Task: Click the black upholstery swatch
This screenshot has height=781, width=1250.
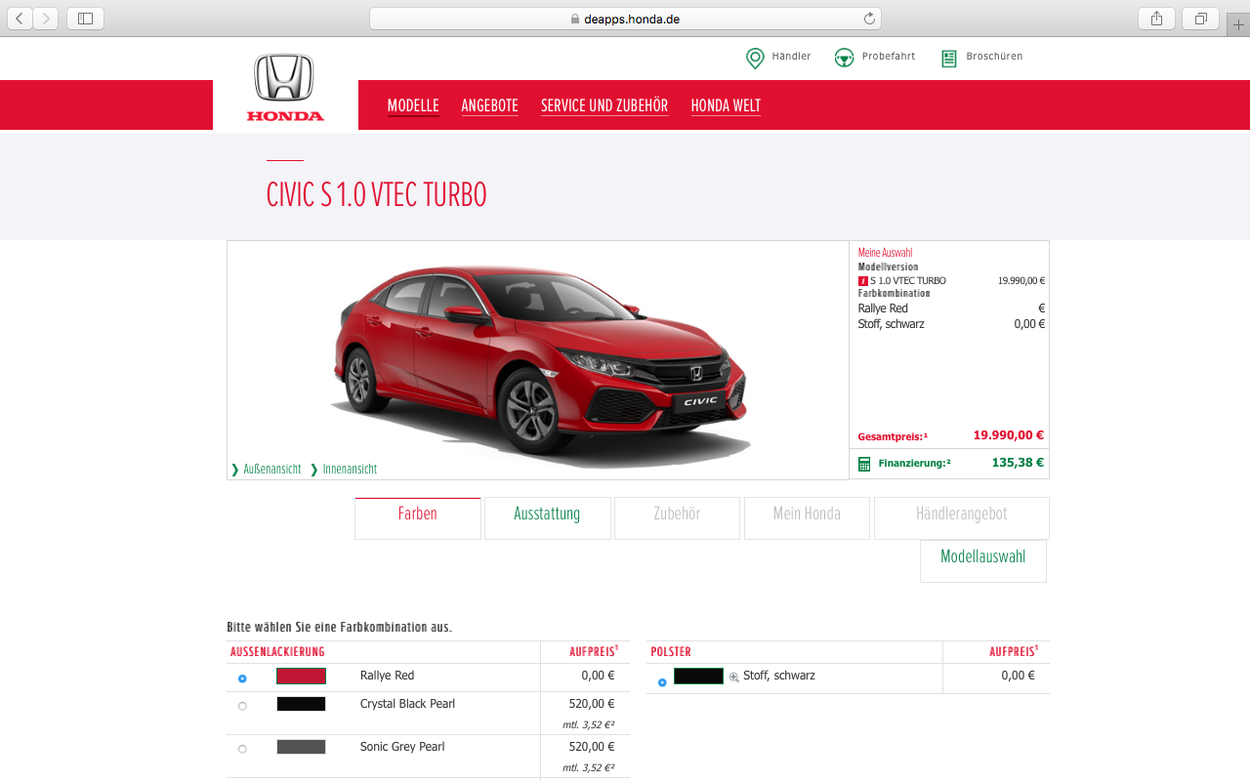Action: tap(698, 676)
